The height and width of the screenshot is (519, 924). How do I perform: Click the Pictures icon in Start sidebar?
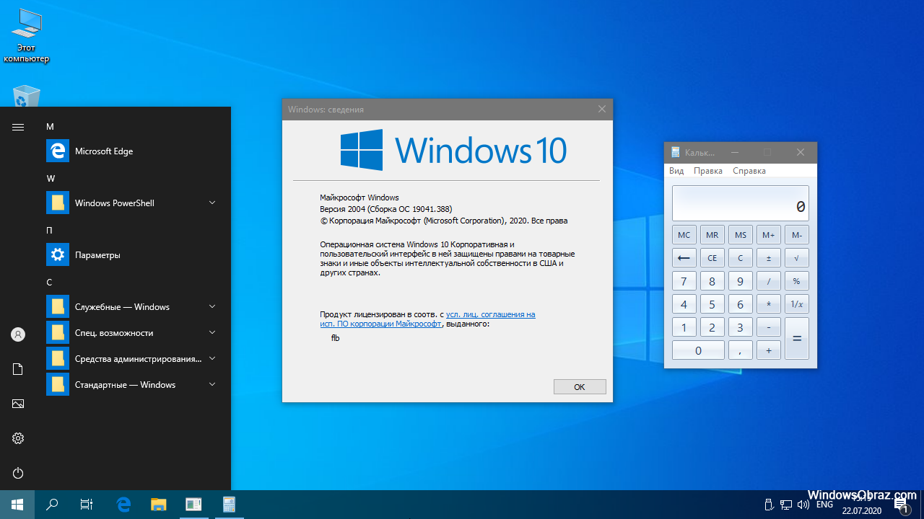click(18, 404)
